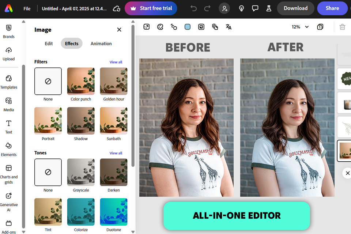The width and height of the screenshot is (351, 234).
Task: Open the 12% zoom dropdown
Action: [300, 27]
